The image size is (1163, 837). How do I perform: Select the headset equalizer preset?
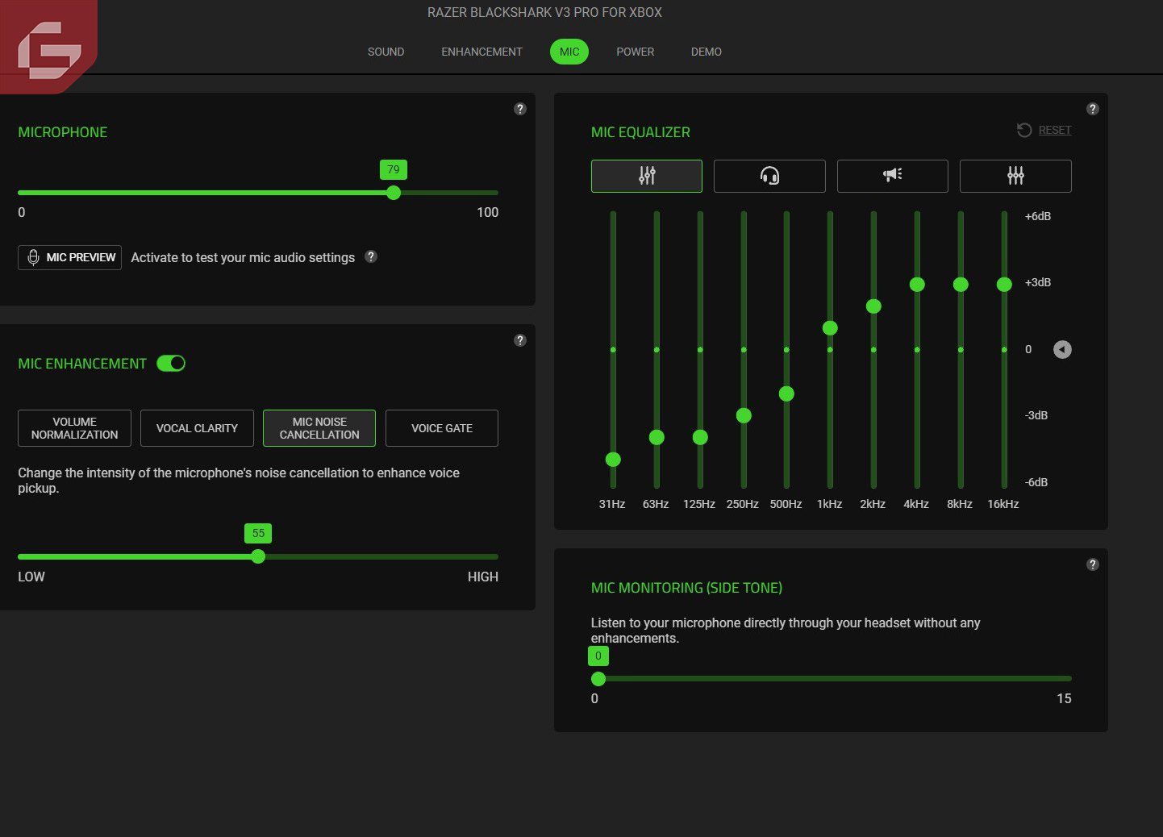tap(769, 176)
